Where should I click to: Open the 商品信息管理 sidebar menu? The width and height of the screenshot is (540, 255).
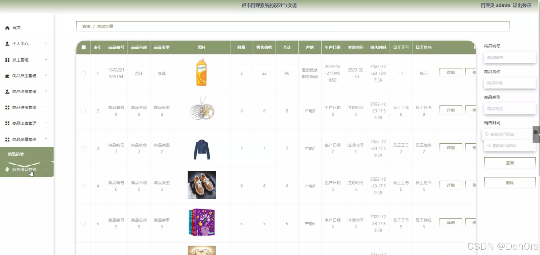point(27,91)
